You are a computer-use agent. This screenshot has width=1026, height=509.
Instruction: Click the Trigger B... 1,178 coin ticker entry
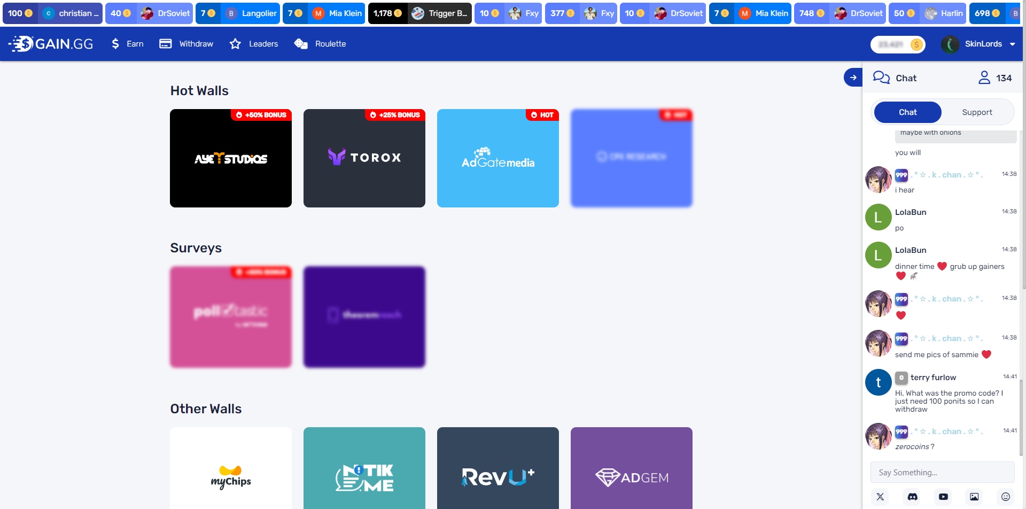(420, 13)
